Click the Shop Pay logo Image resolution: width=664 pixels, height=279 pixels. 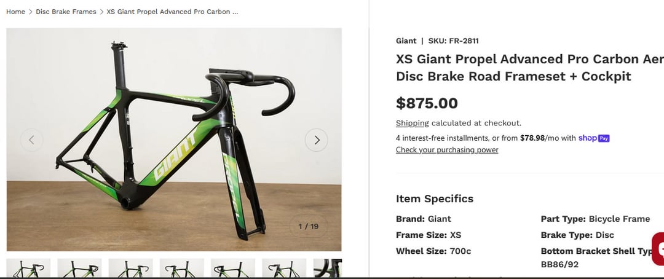pyautogui.click(x=593, y=138)
